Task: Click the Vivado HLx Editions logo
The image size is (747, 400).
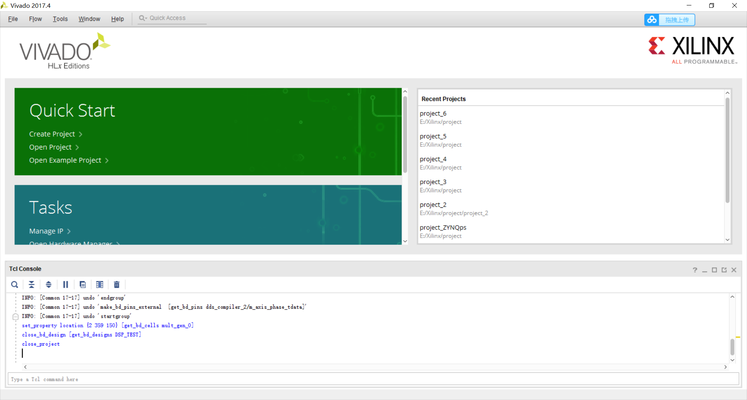Action: click(65, 51)
